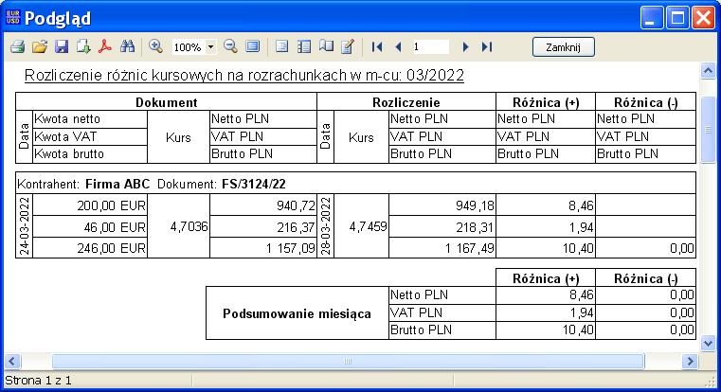Viewport: 721px width, 392px height.
Task: Zoom in with the magnifier plus icon
Action: 156,46
